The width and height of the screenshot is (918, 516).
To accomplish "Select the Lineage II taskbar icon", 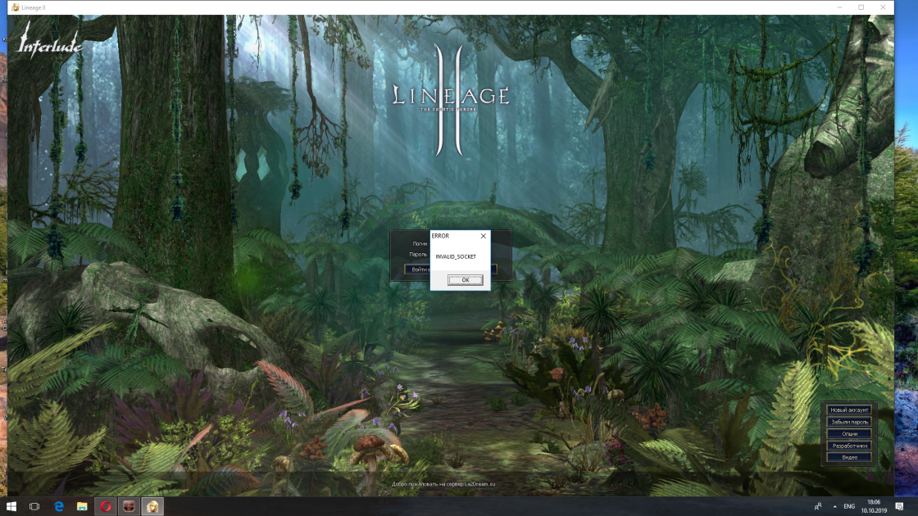I will point(152,506).
